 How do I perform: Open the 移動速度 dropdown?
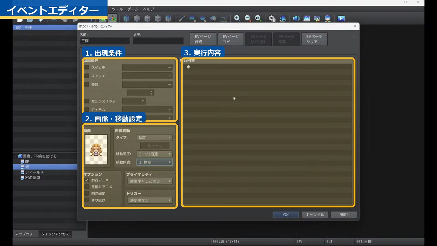coord(154,154)
